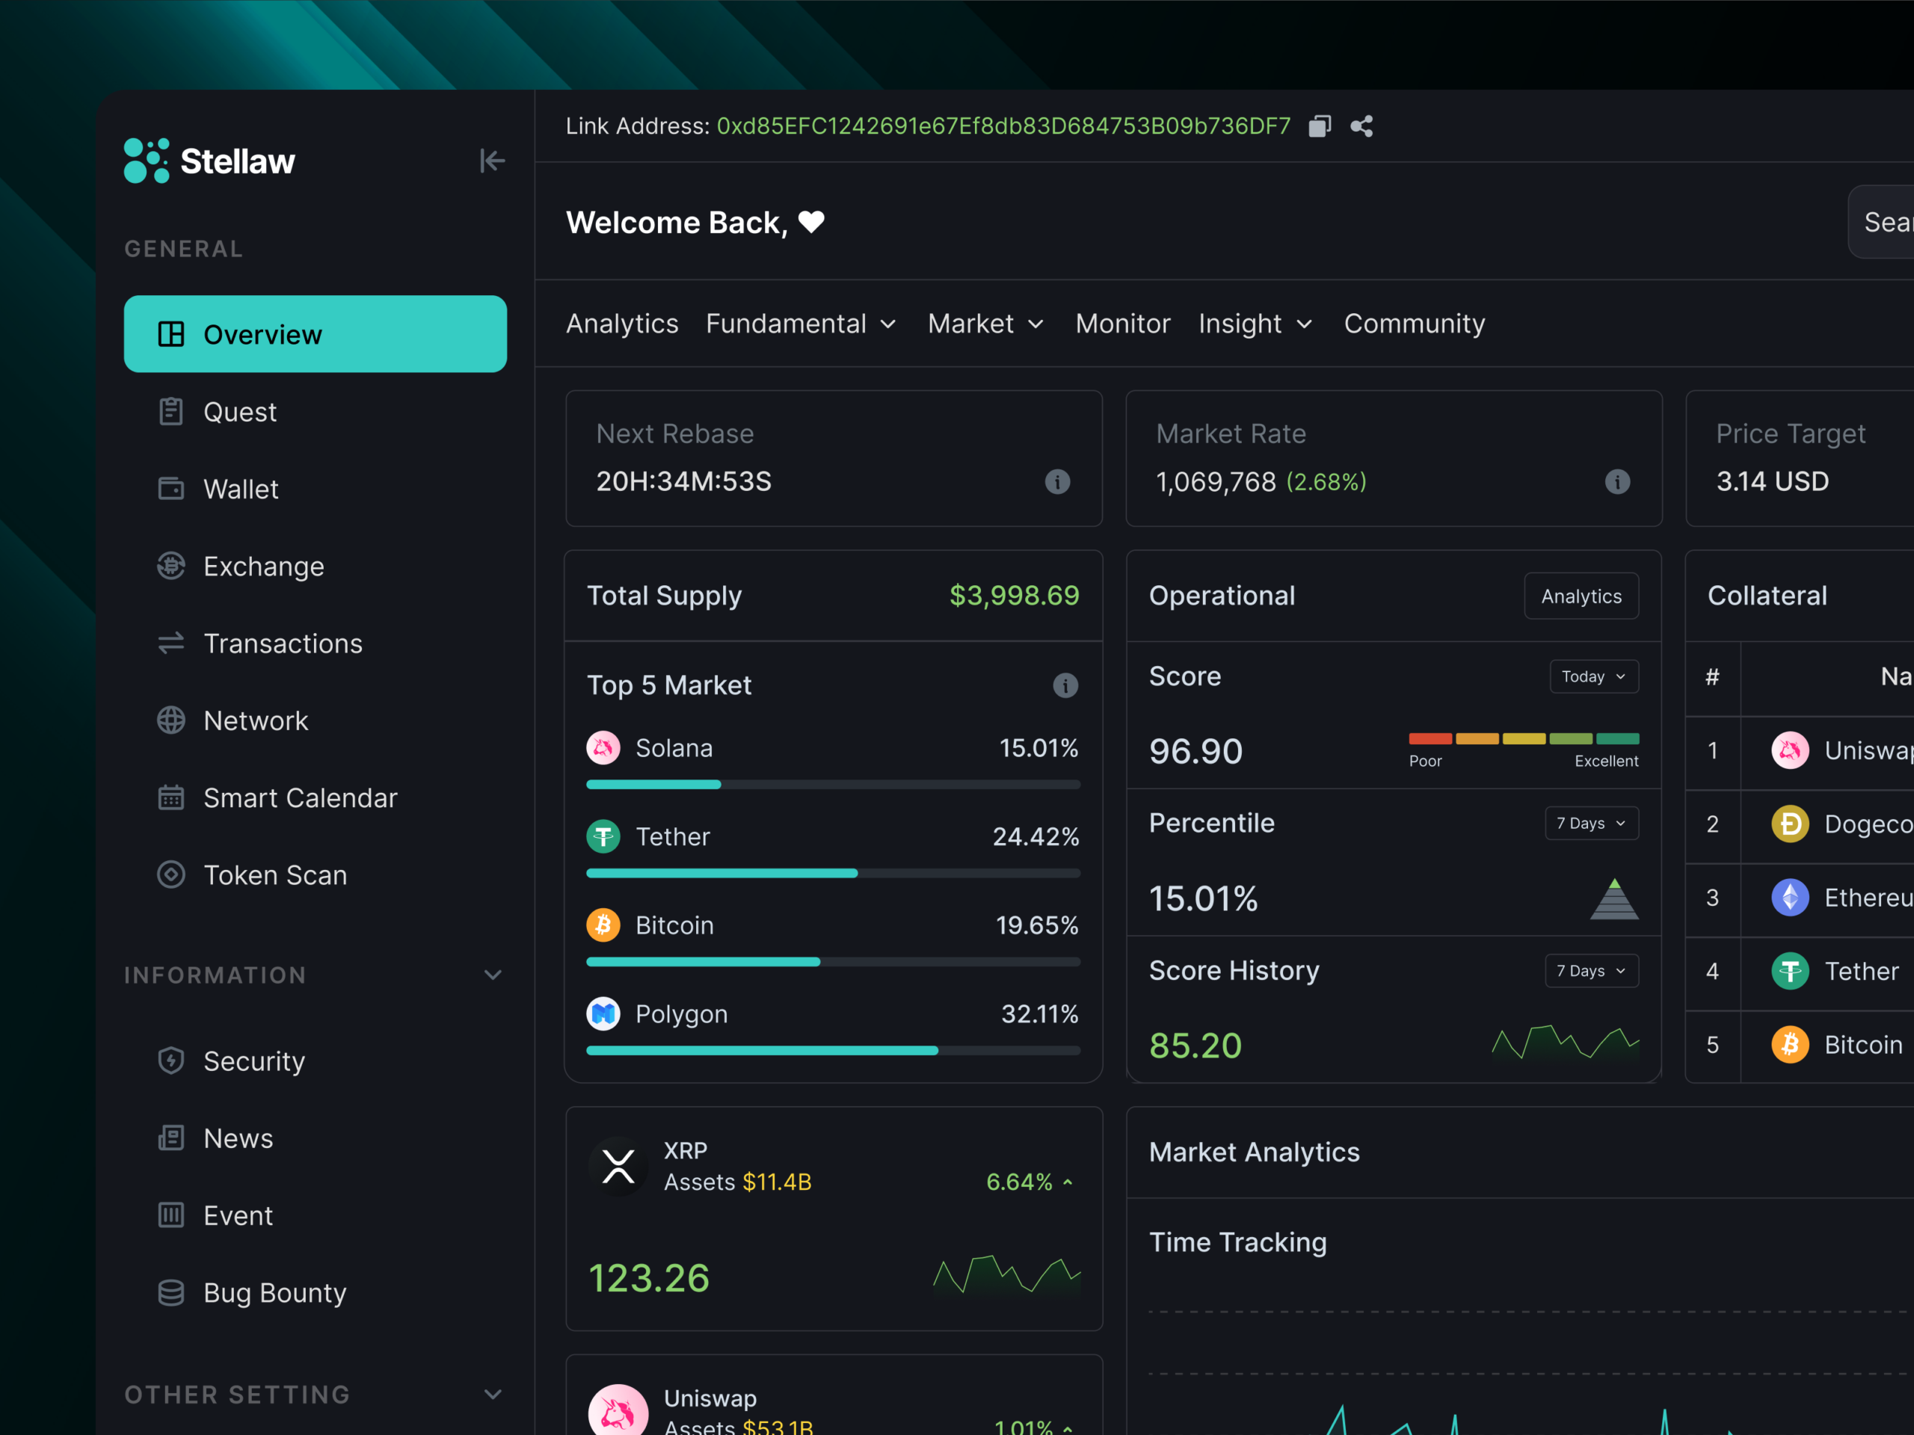Change Percentile period via 7 Days dropdown
1914x1435 pixels.
click(x=1590, y=823)
